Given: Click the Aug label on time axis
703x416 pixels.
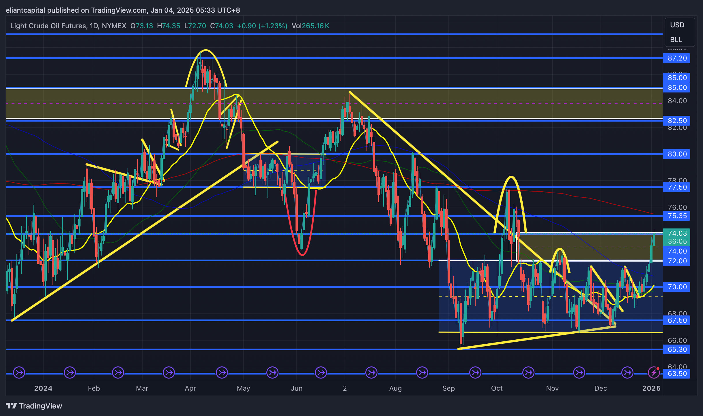Looking at the screenshot, I should 395,388.
